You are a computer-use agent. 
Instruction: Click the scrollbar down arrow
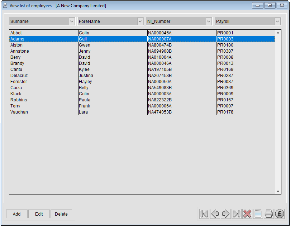278,191
